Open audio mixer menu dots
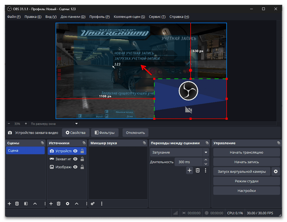 [x=102, y=204]
